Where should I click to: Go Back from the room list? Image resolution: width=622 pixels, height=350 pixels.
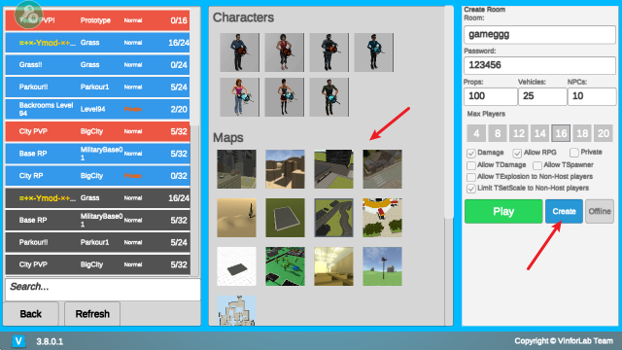click(x=31, y=314)
